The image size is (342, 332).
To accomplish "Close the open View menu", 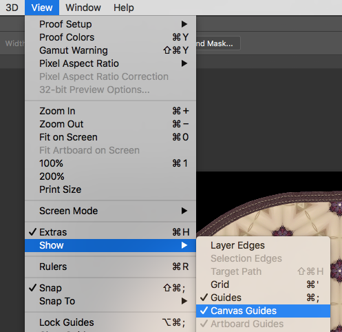I will [42, 8].
